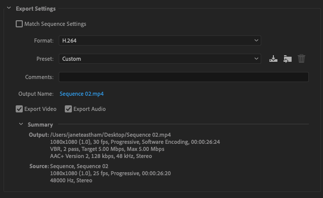This screenshot has width=323, height=198.
Task: Click the 48000 Hz, Stereo source line
Action: pyautogui.click(x=71, y=180)
